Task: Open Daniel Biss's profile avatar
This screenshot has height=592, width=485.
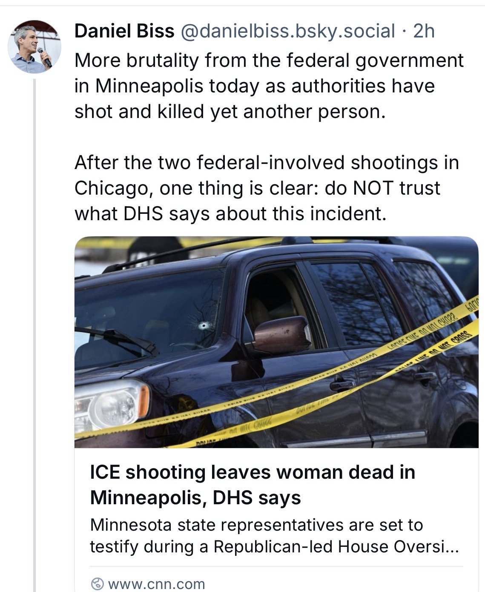Action: 35,46
